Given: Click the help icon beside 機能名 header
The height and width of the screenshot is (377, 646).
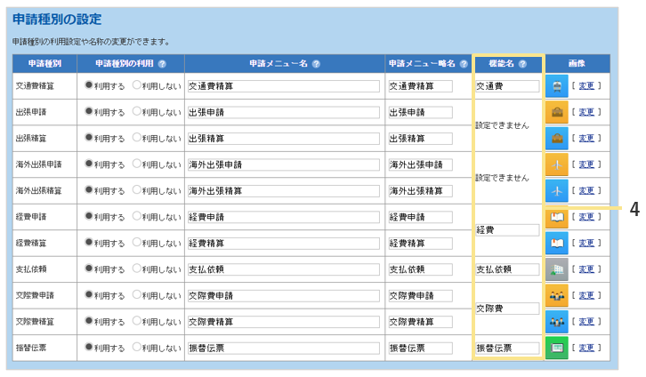Looking at the screenshot, I should coord(522,64).
